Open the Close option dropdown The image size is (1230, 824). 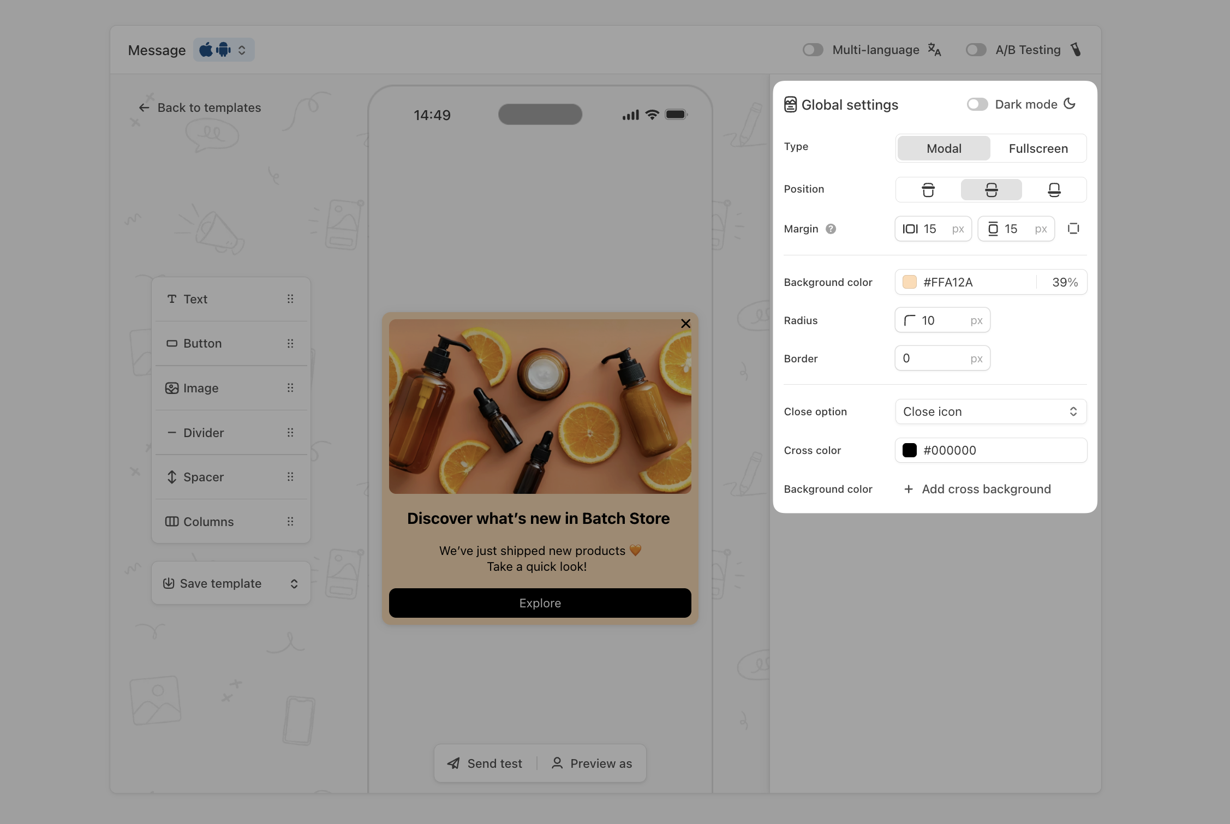point(990,411)
